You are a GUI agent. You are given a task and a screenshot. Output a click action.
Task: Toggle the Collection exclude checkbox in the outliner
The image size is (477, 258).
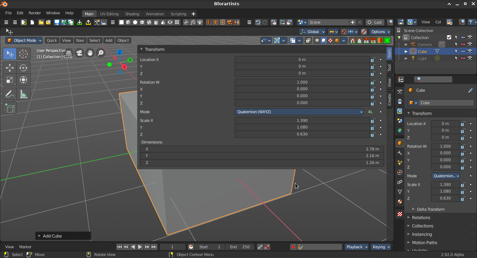point(449,37)
